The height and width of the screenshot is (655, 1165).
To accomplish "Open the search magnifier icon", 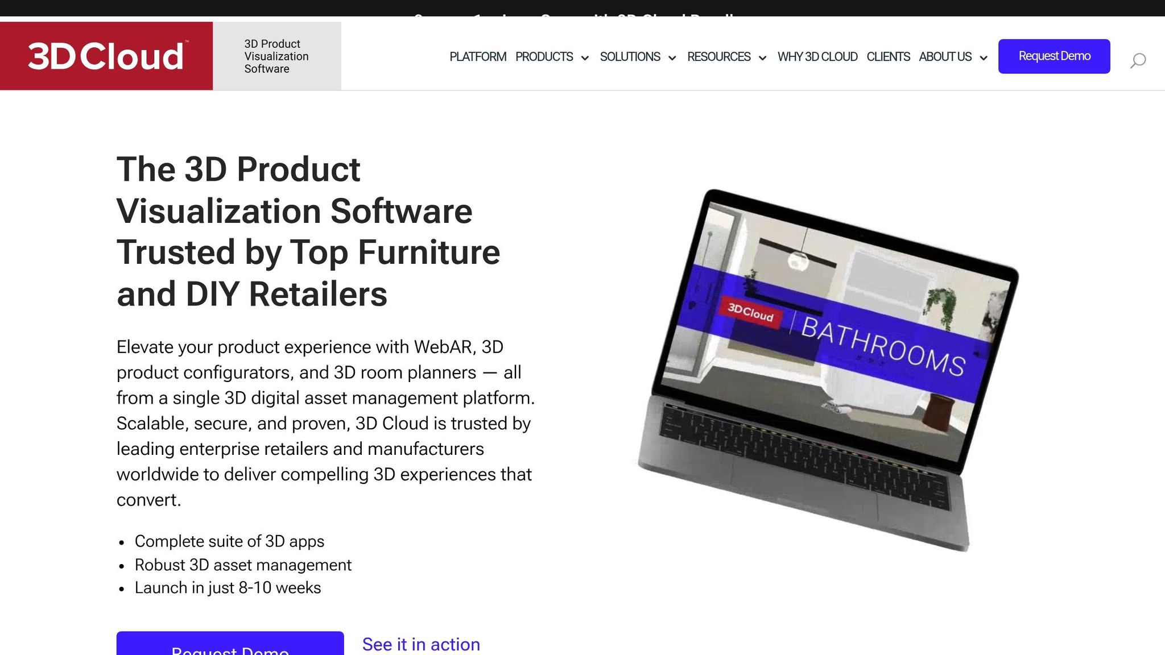I will coord(1138,60).
